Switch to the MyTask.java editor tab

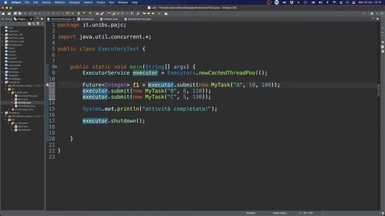[x=85, y=19]
